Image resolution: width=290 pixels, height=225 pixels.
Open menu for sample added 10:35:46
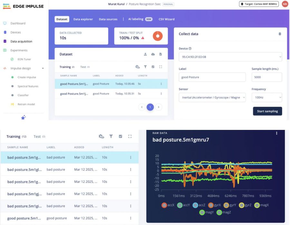point(161,84)
